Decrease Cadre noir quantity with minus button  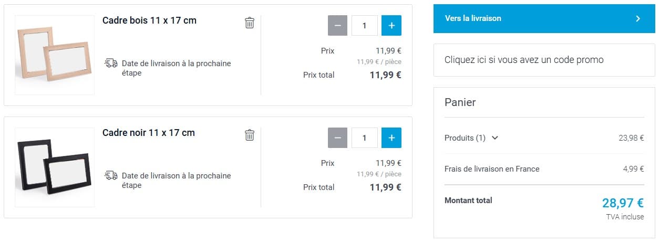337,138
